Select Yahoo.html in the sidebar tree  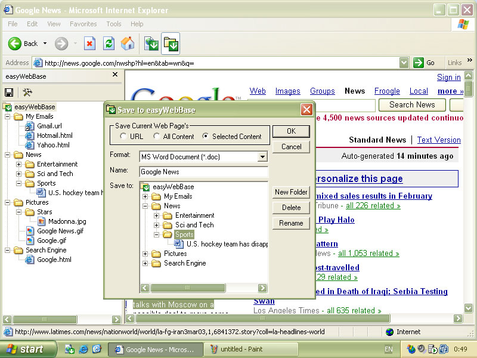[53, 145]
